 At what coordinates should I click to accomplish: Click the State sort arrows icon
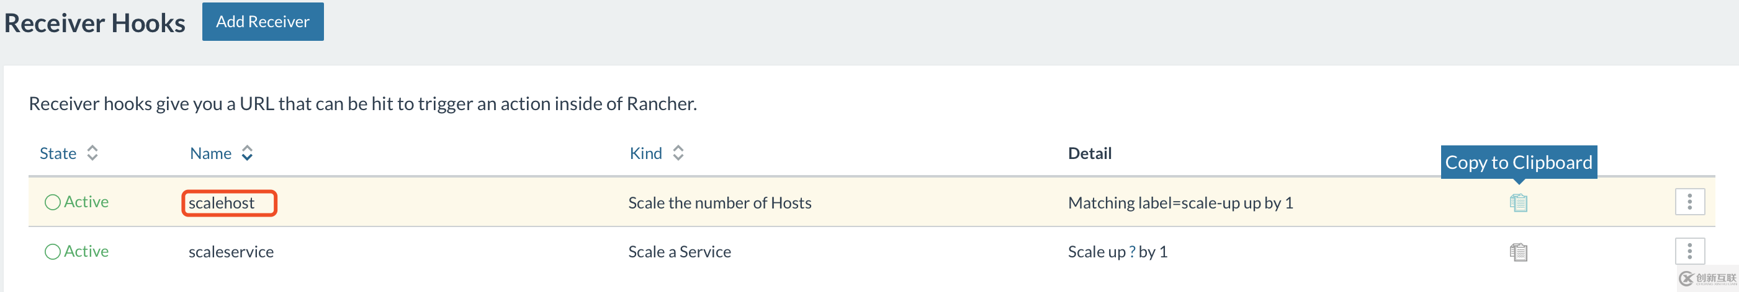92,153
